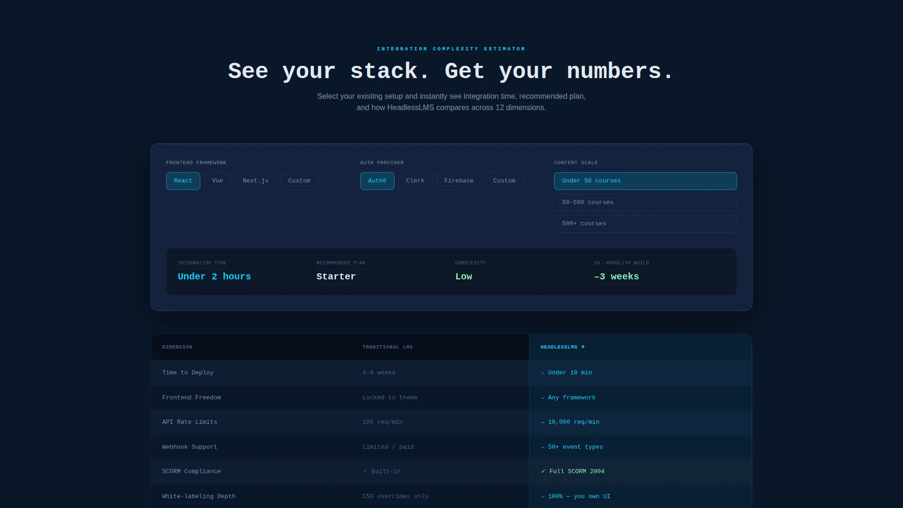Click the Integration Complexity Estimator eyebrow label
The image size is (903, 508).
[x=451, y=49]
